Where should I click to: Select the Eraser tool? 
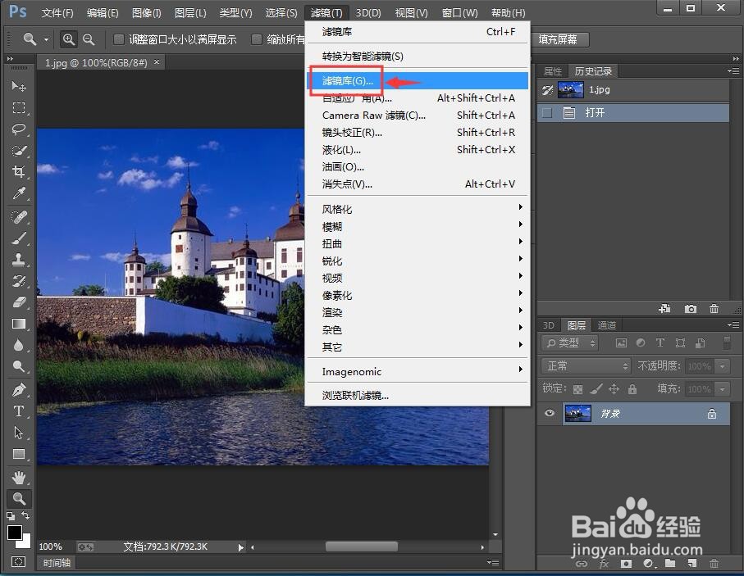19,302
